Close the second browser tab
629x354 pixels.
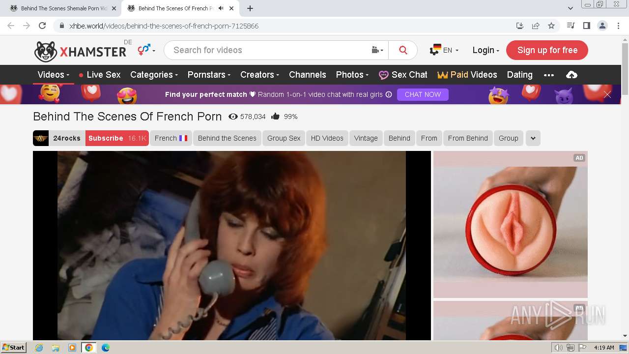point(231,8)
